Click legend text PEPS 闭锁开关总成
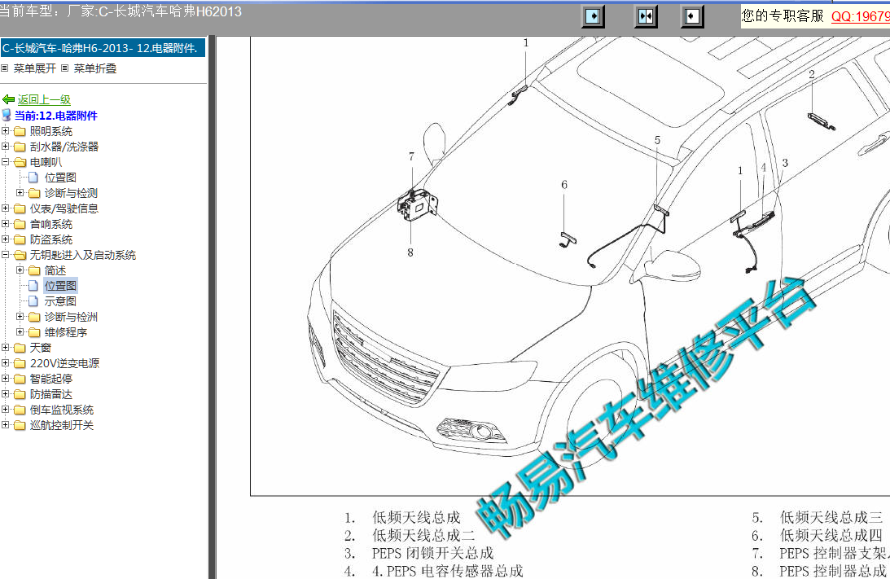890x579 pixels. 432,553
